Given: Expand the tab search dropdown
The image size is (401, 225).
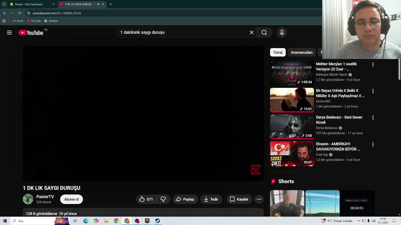Looking at the screenshot, I should click(x=4, y=4).
